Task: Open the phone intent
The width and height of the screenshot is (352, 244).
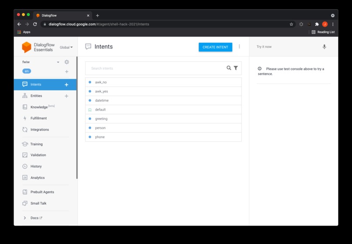Action: [x=163, y=137]
